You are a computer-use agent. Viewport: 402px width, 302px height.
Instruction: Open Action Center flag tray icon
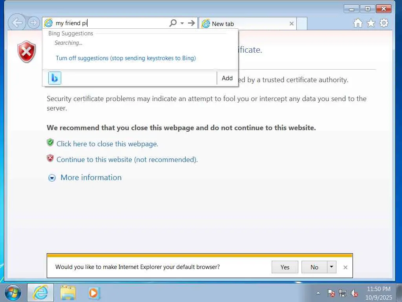[331, 293]
